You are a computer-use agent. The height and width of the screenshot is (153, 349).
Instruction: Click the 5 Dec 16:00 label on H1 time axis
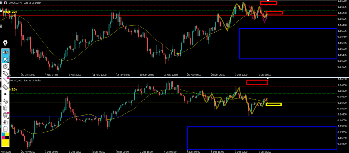218,151
